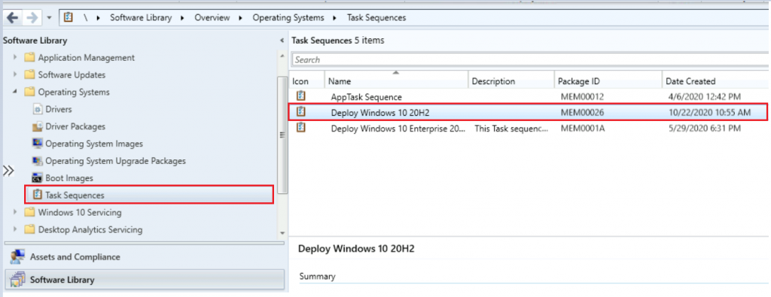
Task: Click Package ID MEM00012 cell
Action: pos(582,97)
